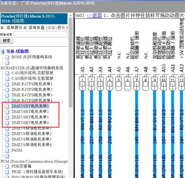Viewport: 185px width, 178px height.
Task: Click wire label BU GY 0.5
Action: (155, 120)
